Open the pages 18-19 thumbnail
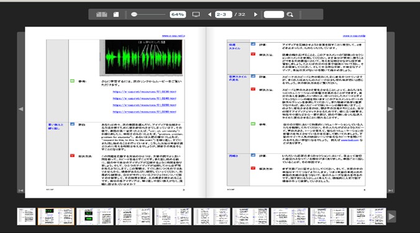 click(x=367, y=216)
